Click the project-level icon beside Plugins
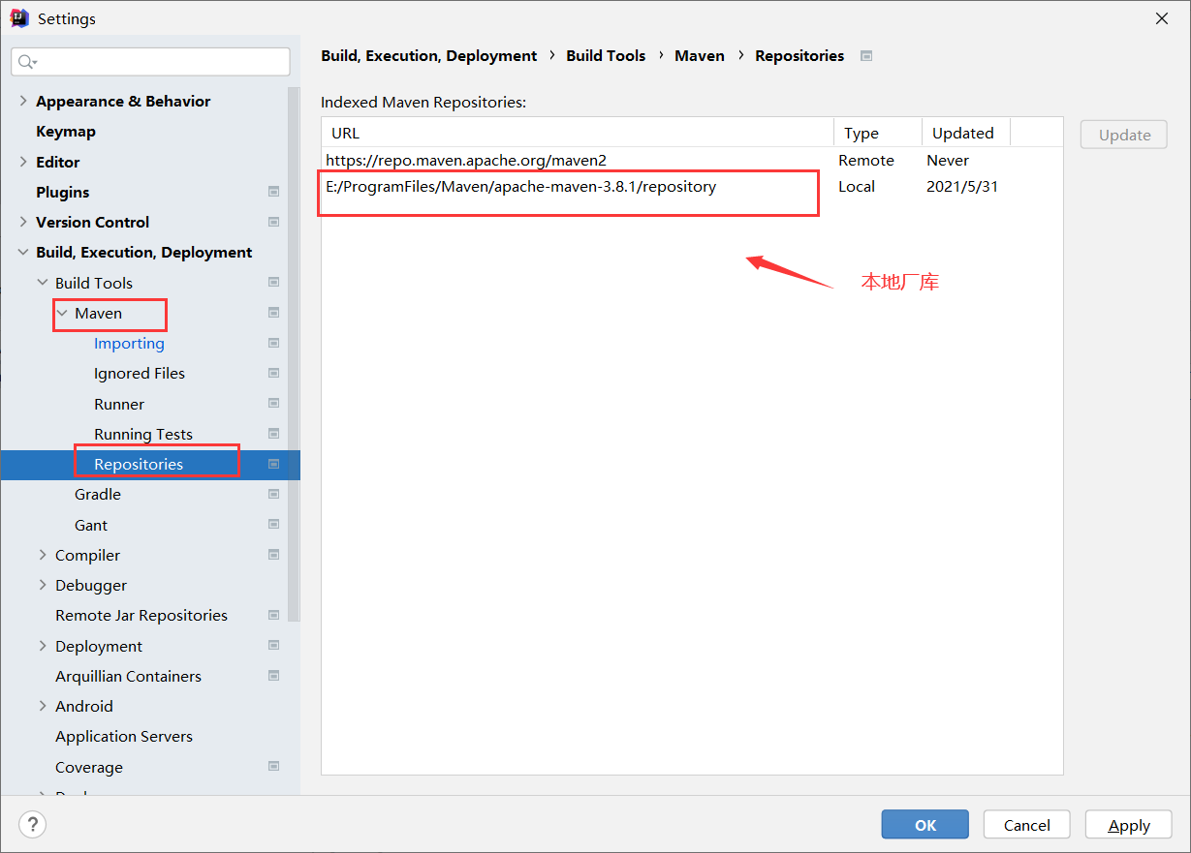This screenshot has width=1191, height=853. coord(273,192)
